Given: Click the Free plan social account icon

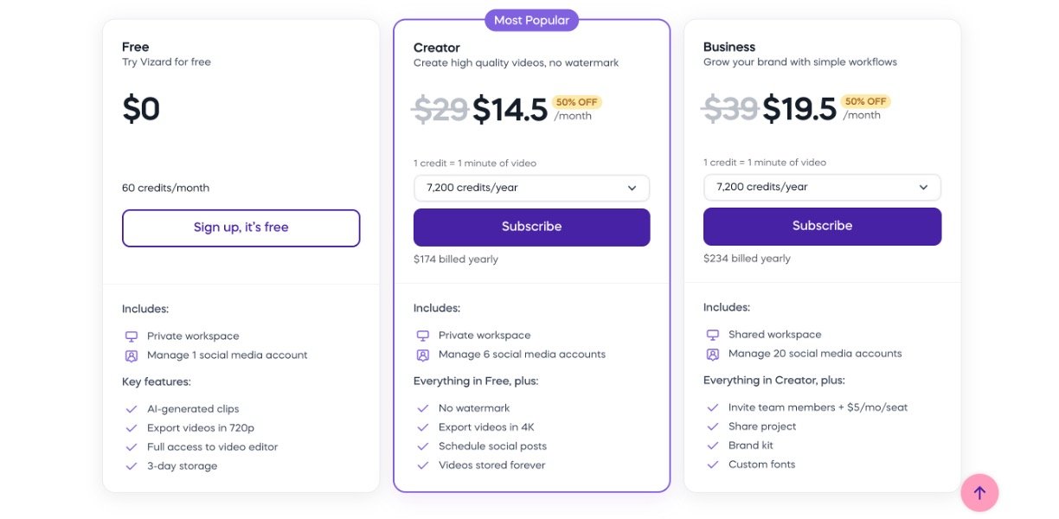Looking at the screenshot, I should pos(132,356).
